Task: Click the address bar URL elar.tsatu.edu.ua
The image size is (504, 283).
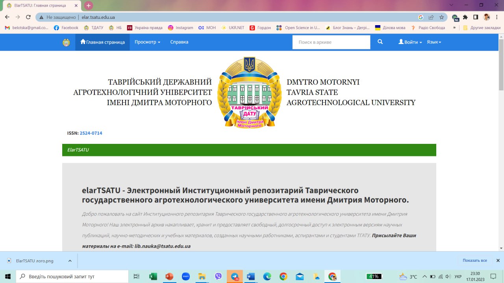Action: click(98, 17)
